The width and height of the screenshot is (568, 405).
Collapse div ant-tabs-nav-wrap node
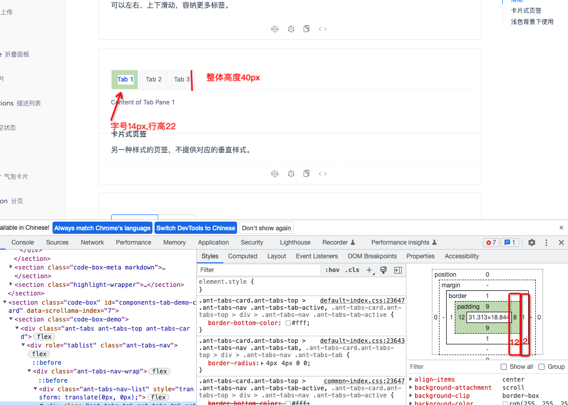[x=30, y=371]
